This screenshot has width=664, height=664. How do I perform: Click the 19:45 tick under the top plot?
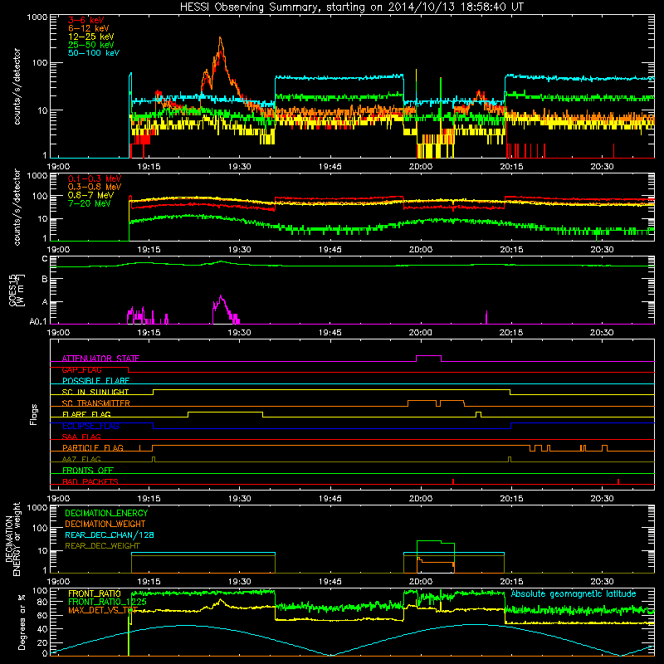click(x=330, y=167)
